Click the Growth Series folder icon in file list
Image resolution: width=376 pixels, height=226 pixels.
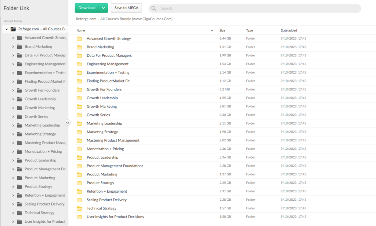tap(79, 115)
